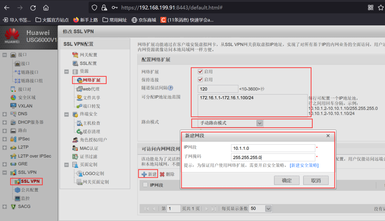Open LOGO定制 customization icon
Viewport: 385px width, 221px height.
point(80,174)
